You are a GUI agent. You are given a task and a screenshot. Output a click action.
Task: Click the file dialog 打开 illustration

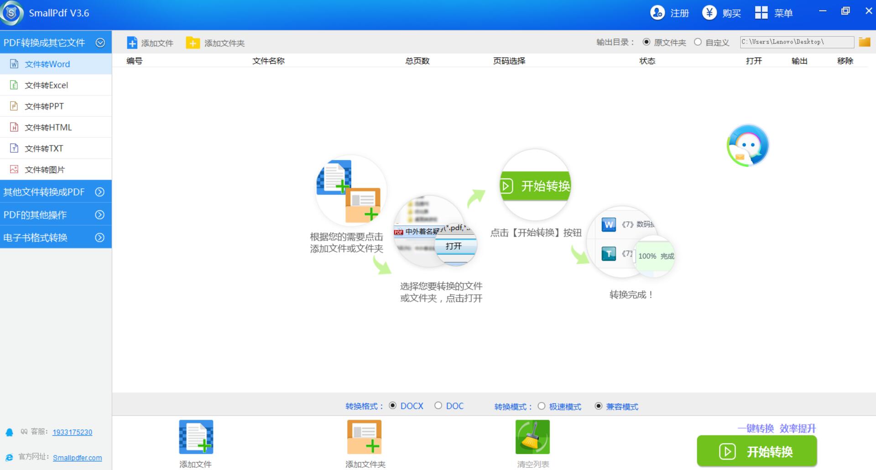pos(435,232)
